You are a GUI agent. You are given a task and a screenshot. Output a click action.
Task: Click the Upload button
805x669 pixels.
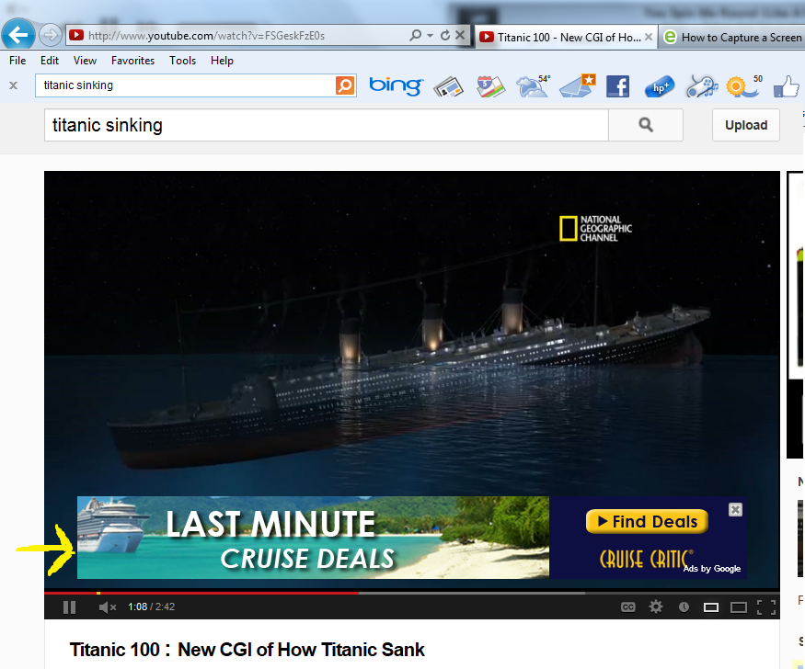point(746,125)
